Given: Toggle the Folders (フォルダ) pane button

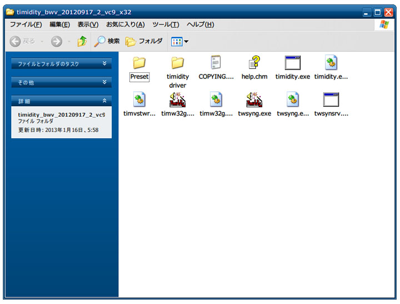Looking at the screenshot, I should click(144, 41).
